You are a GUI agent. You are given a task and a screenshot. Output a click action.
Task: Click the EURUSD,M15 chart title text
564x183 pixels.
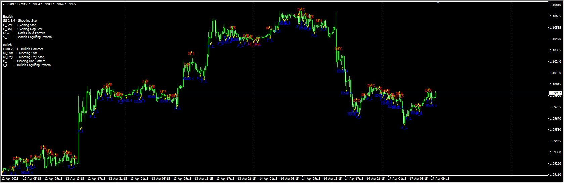pyautogui.click(x=17, y=4)
